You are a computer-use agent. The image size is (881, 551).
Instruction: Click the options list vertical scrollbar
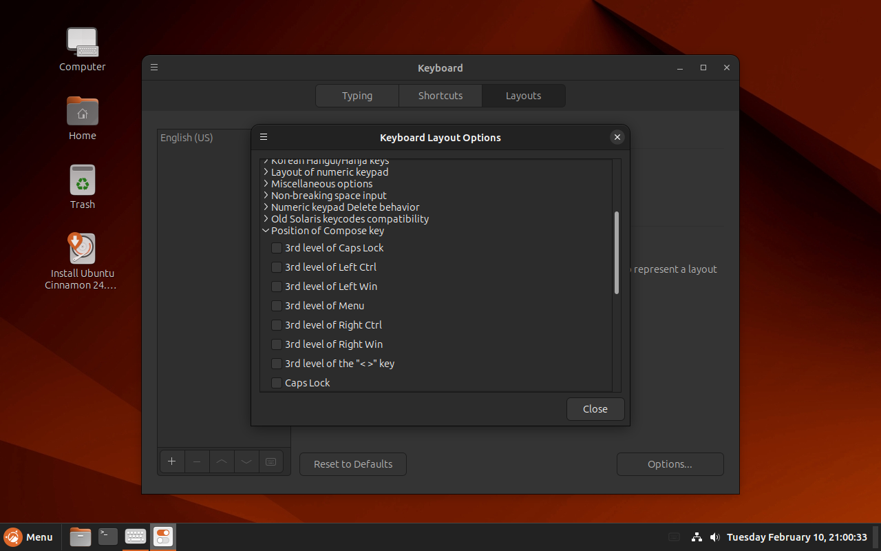pyautogui.click(x=617, y=253)
